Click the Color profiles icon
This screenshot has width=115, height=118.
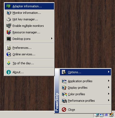point(64,94)
